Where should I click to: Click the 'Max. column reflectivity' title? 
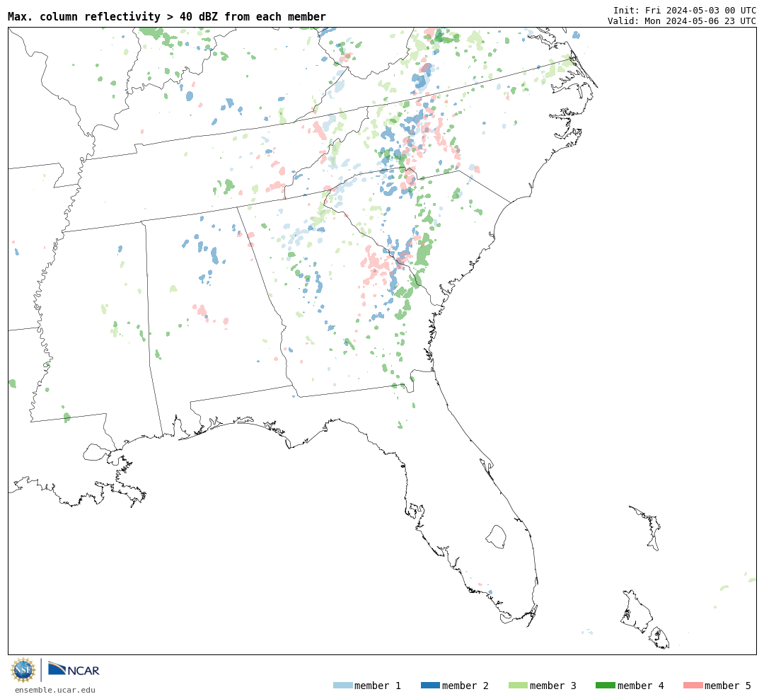click(x=167, y=16)
